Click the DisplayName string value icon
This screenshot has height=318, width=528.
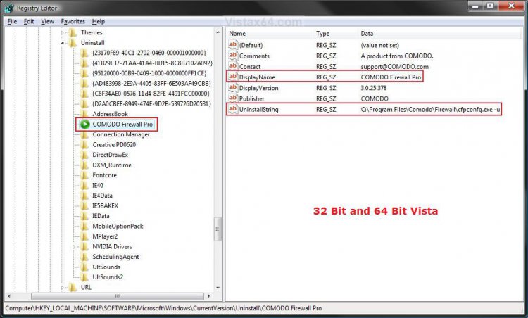click(233, 77)
